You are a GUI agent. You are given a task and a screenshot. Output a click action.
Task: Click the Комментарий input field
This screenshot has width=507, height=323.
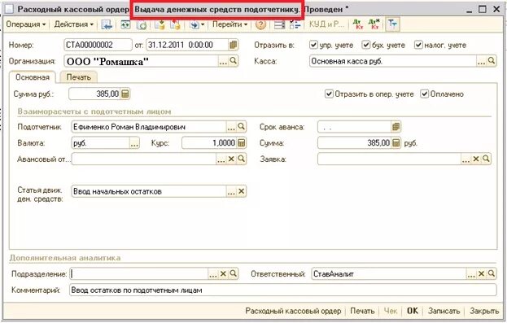(x=283, y=290)
